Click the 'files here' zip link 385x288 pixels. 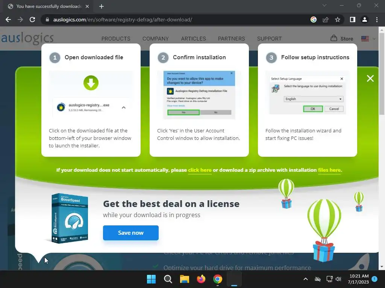[329, 170]
